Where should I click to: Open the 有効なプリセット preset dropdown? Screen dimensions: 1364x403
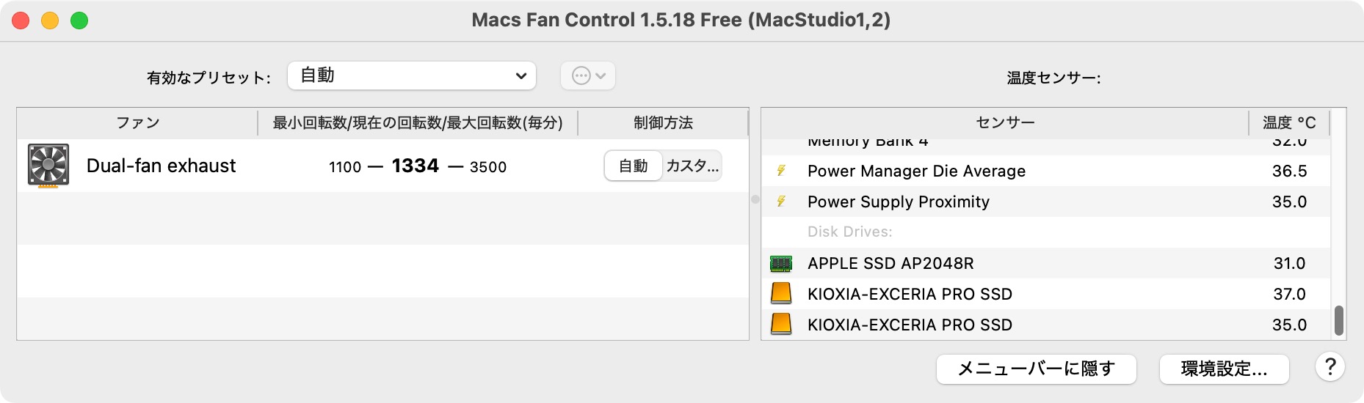[x=411, y=75]
